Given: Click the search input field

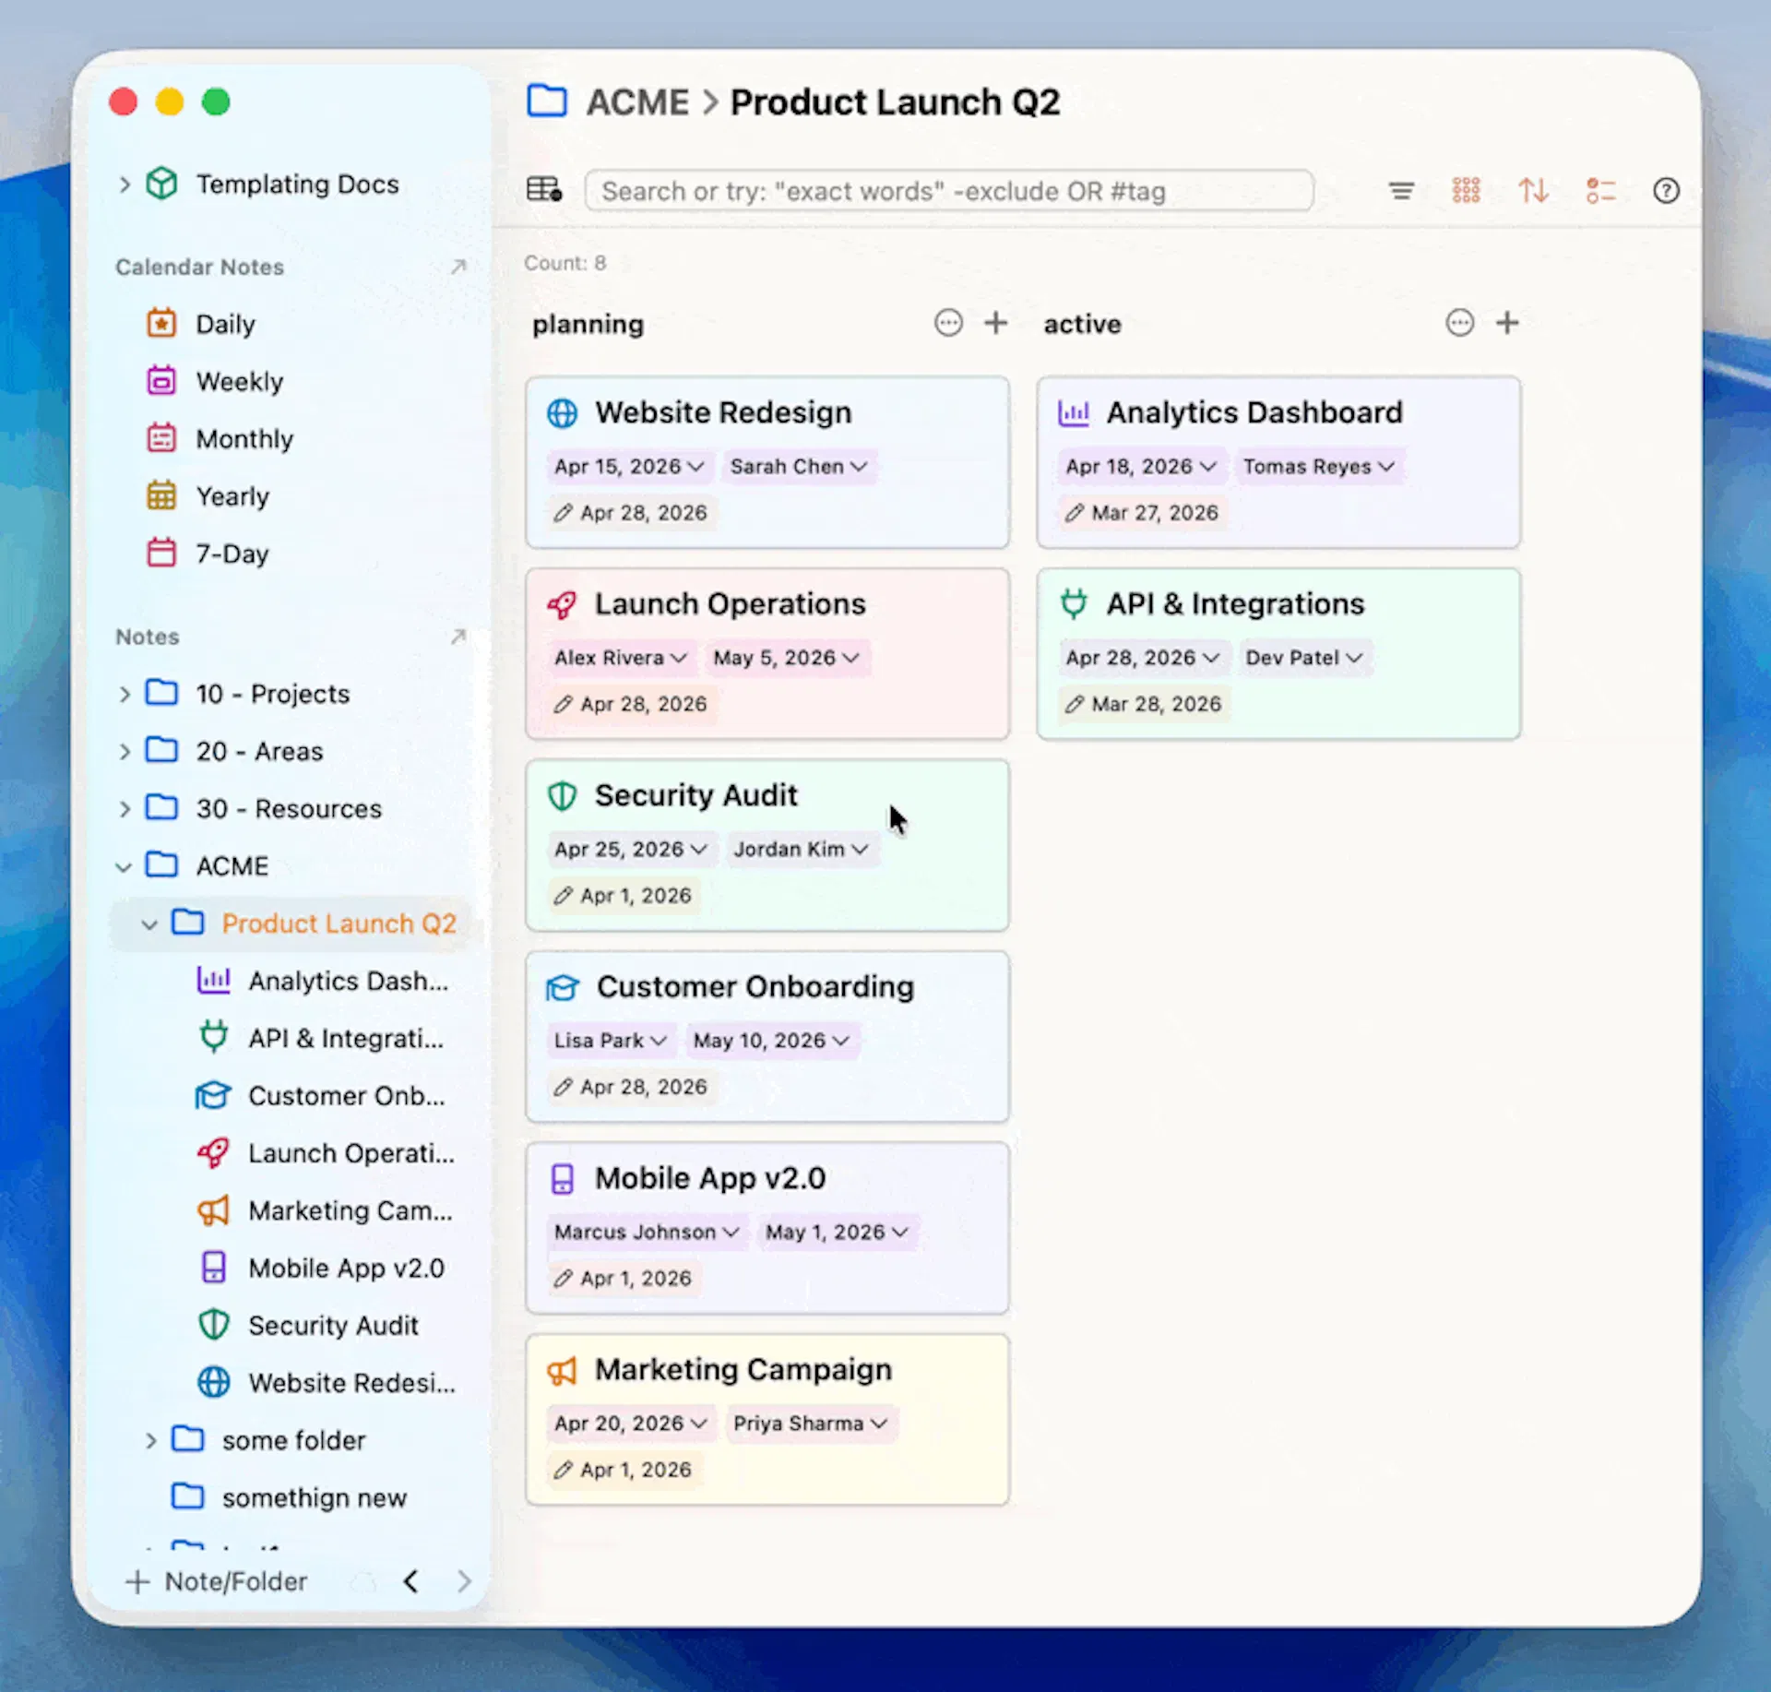Looking at the screenshot, I should coord(948,191).
